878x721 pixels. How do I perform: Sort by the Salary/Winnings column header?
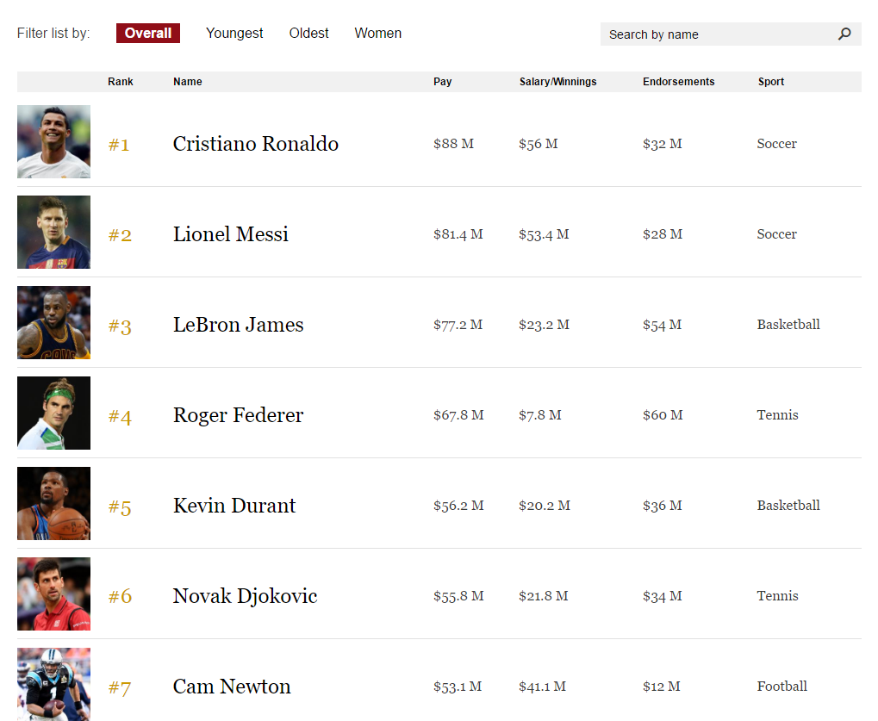click(x=557, y=82)
